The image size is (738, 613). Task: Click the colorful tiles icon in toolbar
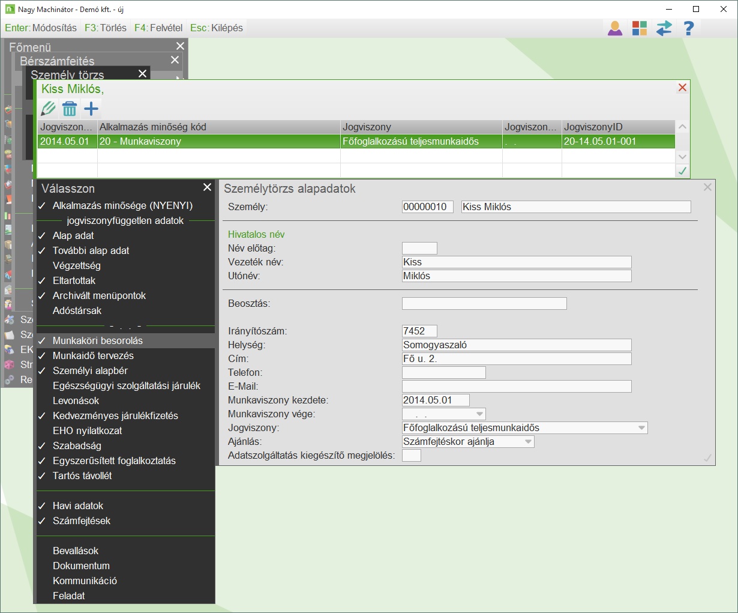640,28
